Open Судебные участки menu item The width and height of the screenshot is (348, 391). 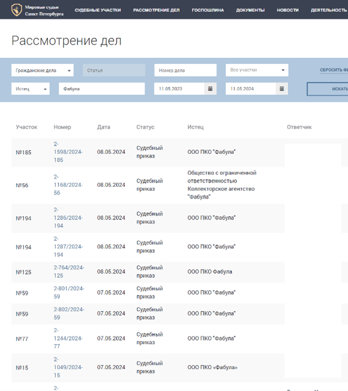(x=98, y=10)
